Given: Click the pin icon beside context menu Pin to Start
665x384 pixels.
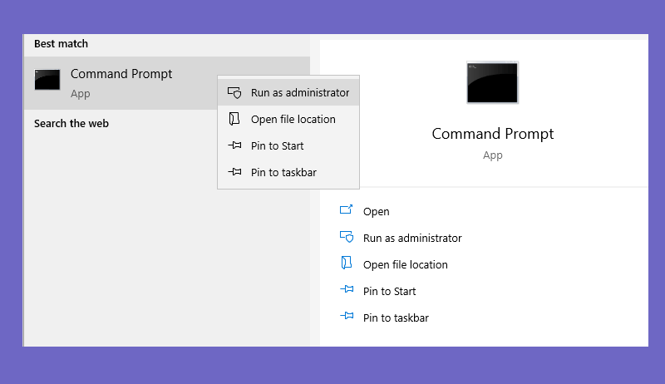Looking at the screenshot, I should (x=234, y=145).
